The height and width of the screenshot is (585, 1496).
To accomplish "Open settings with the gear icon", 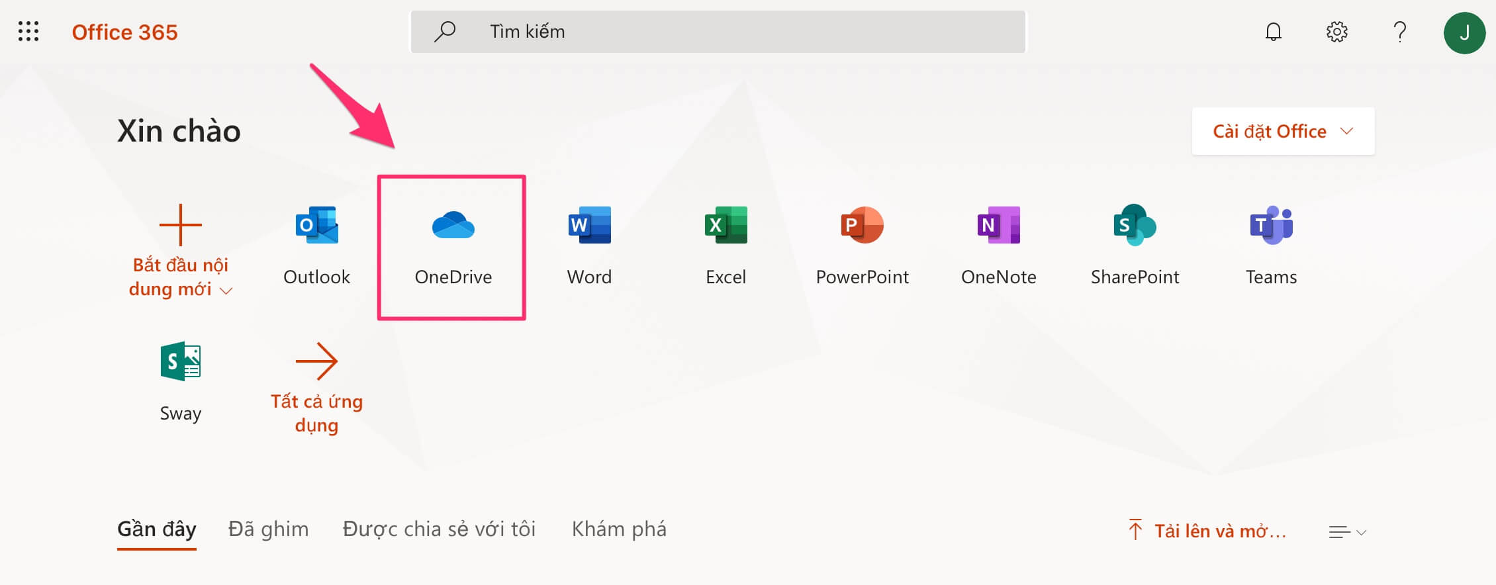I will (1336, 32).
